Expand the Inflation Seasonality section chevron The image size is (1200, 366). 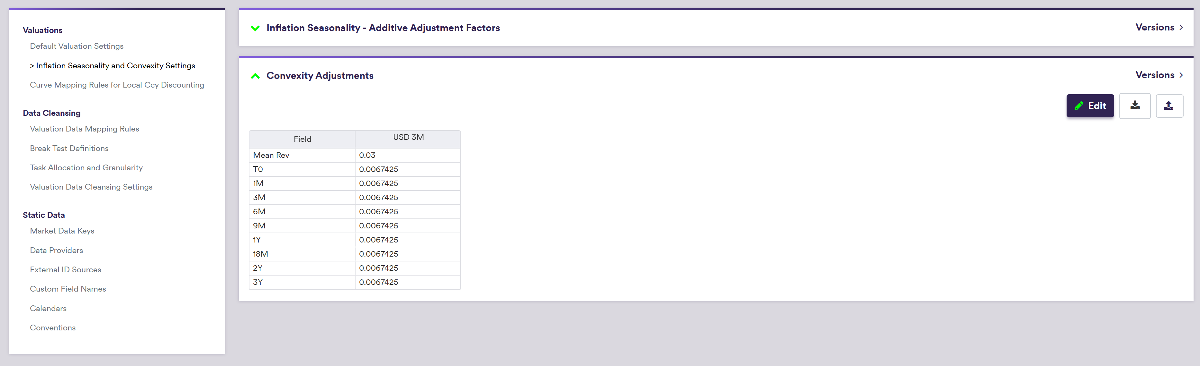pyautogui.click(x=255, y=28)
